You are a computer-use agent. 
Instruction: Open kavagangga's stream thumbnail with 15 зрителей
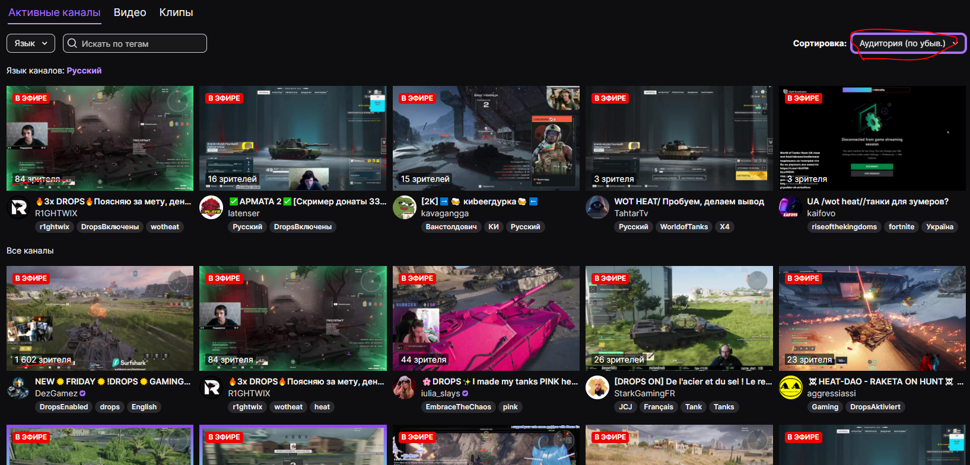pyautogui.click(x=486, y=138)
